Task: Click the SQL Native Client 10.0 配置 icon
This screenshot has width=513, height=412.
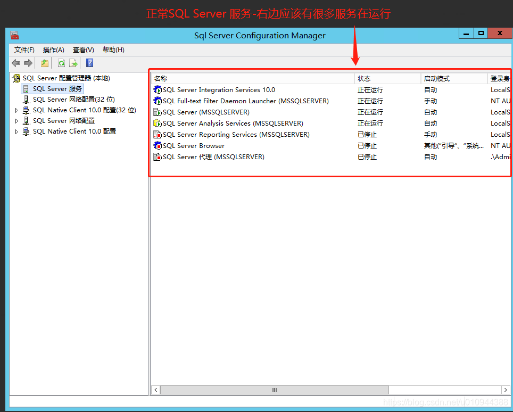Action: click(x=26, y=131)
